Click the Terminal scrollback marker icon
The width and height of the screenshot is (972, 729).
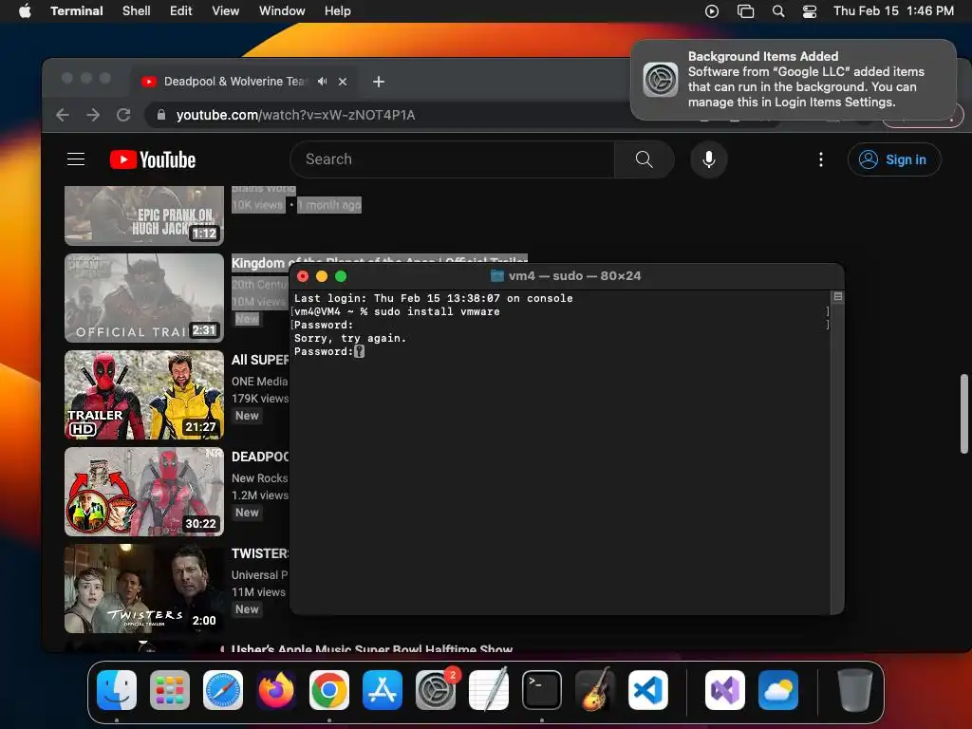coord(837,297)
